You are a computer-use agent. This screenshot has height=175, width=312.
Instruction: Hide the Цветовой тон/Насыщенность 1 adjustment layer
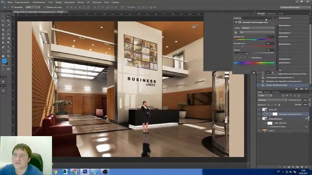pyautogui.click(x=259, y=114)
